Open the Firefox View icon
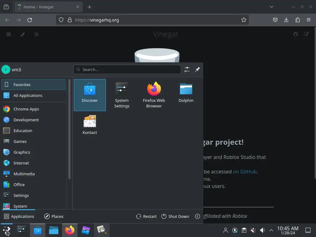Screen dimensions: 316x237 [x=6, y=7]
